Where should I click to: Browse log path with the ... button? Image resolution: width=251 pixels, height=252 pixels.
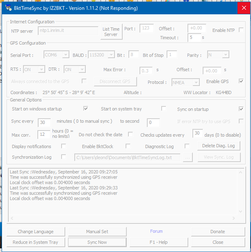pyautogui.click(x=188, y=157)
